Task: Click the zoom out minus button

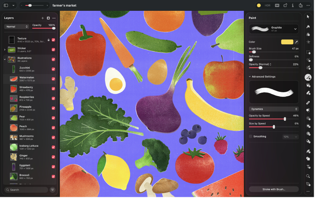Action: coord(22,5)
